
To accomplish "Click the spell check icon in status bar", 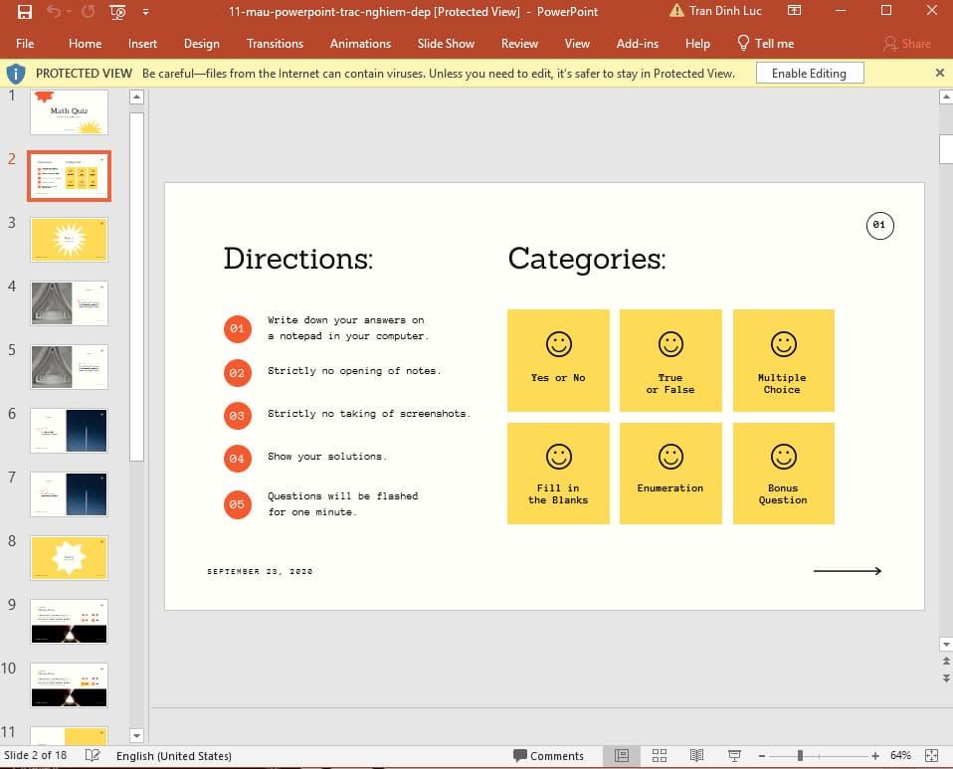I will [93, 756].
